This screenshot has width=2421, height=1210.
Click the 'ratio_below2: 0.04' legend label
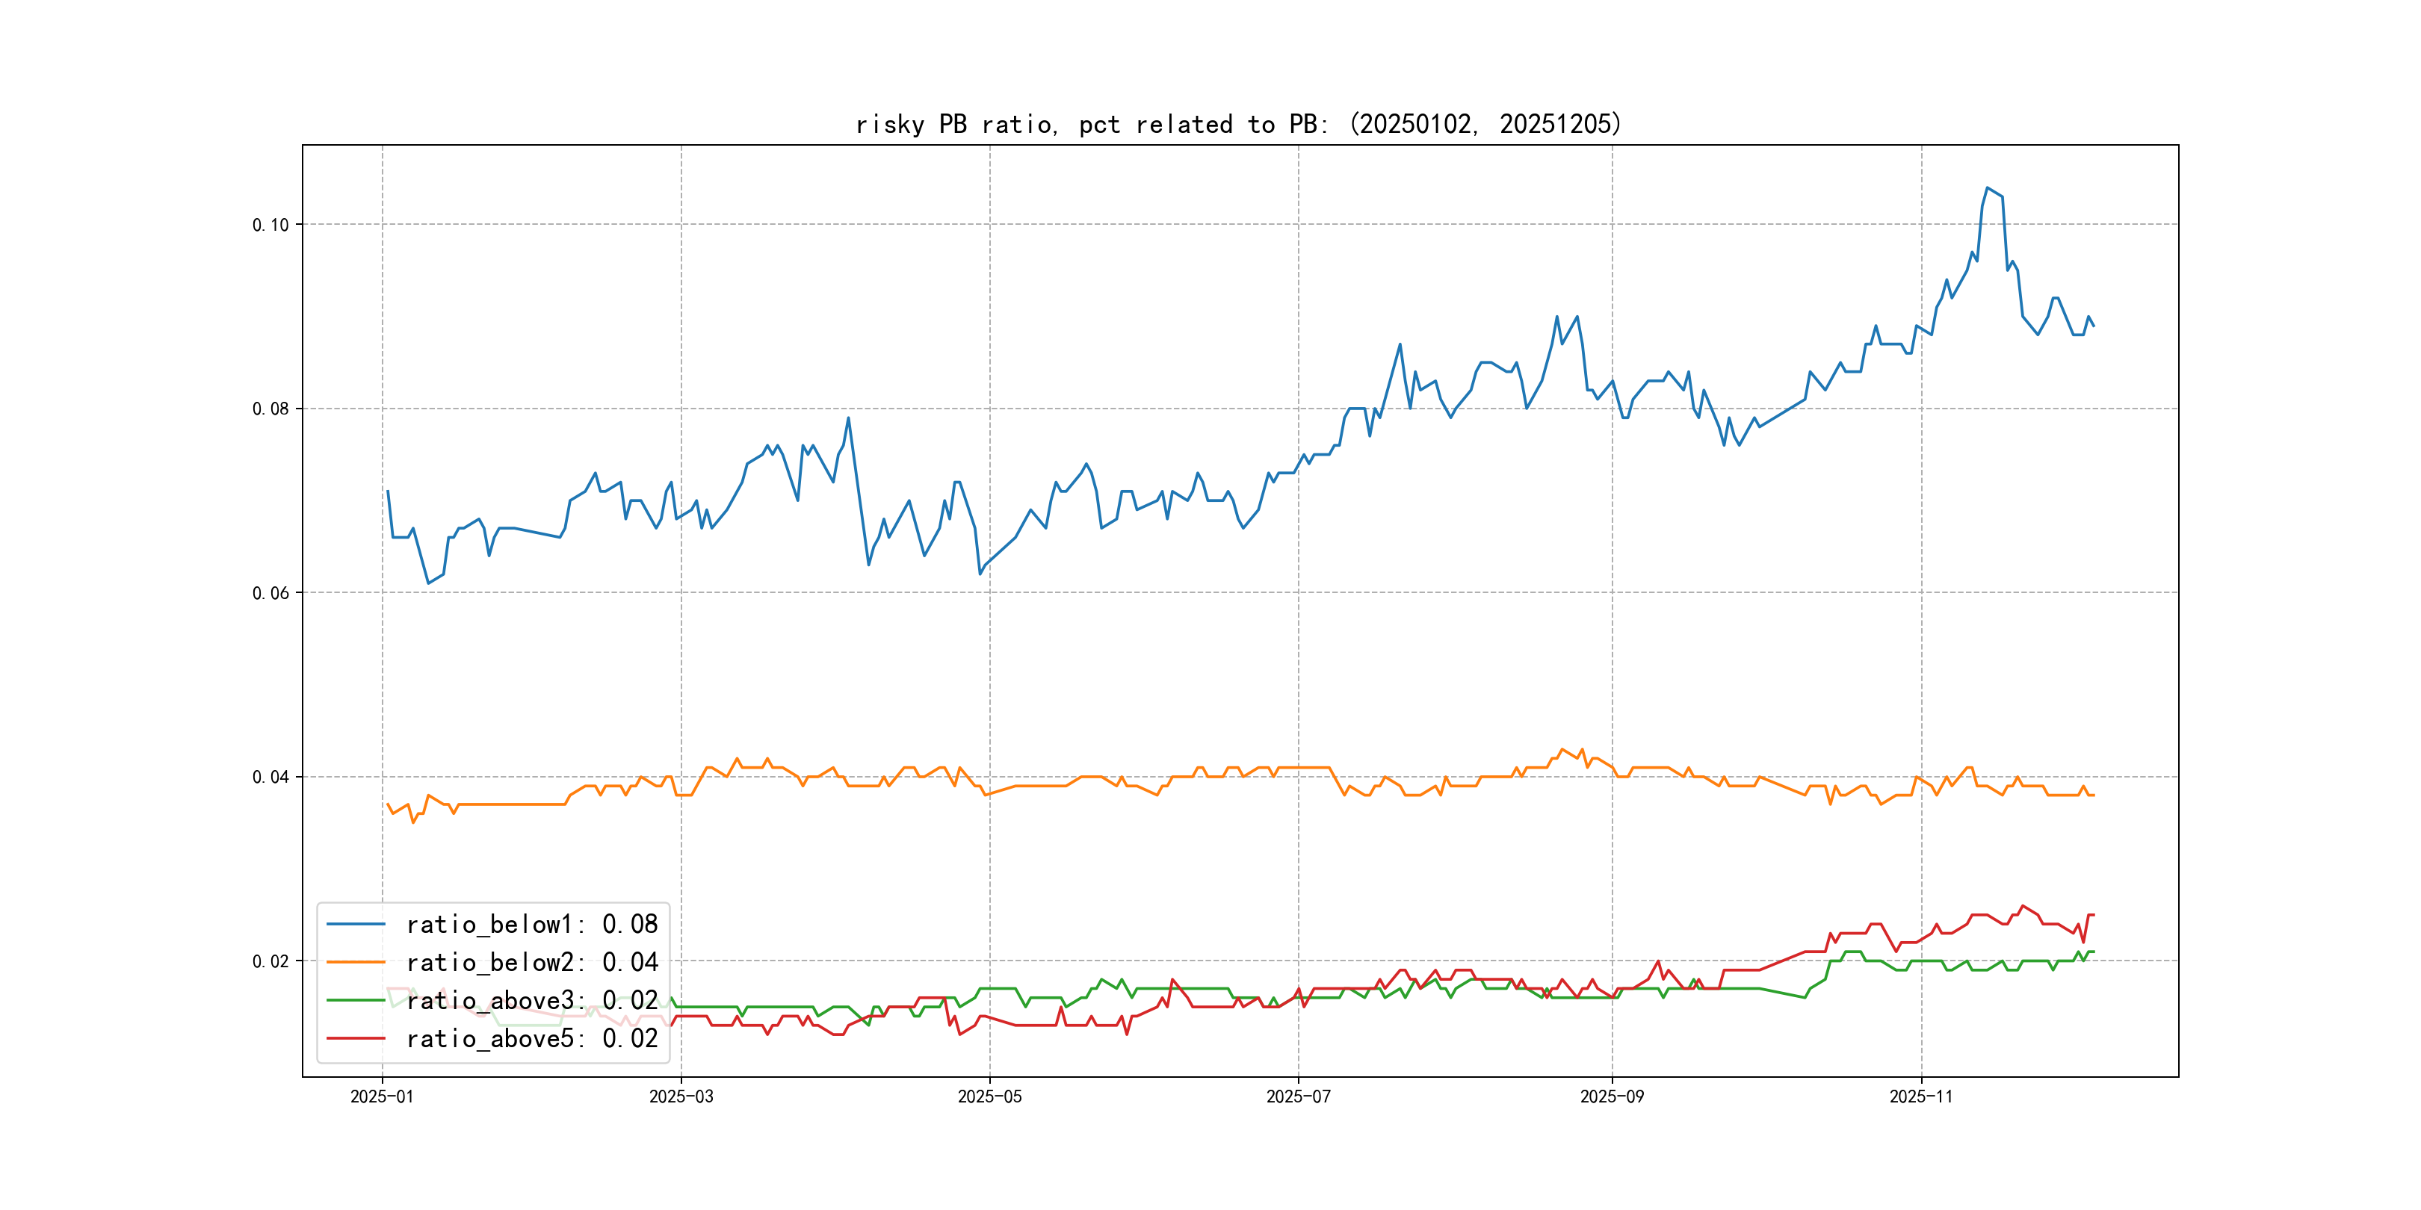tap(532, 962)
